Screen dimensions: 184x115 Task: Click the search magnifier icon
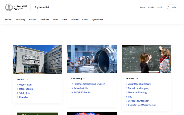[x=168, y=7]
